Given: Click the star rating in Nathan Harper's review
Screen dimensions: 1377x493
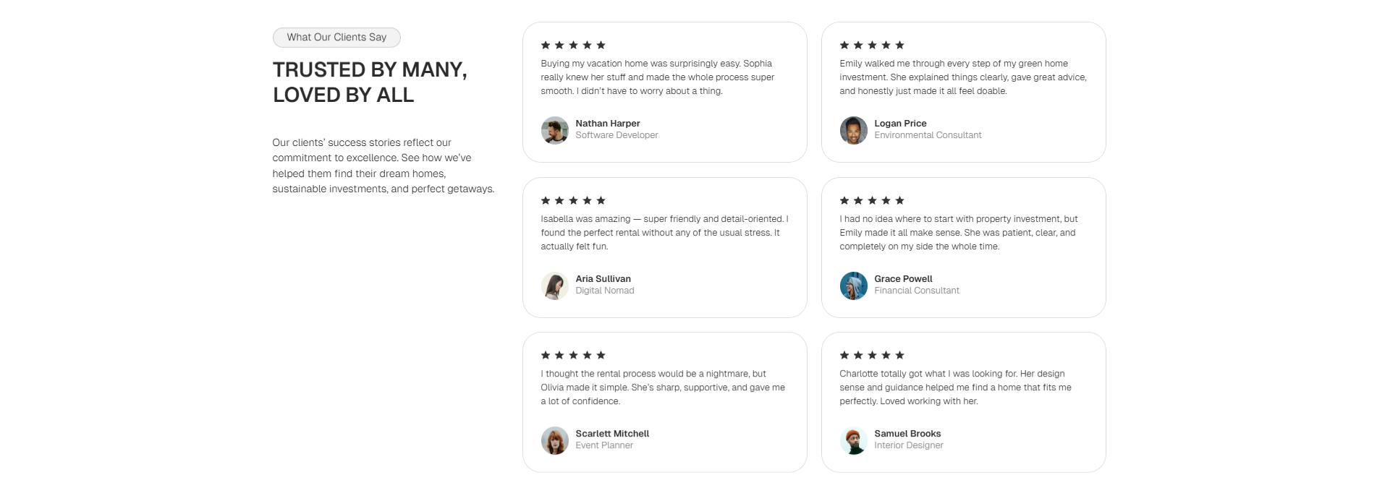Looking at the screenshot, I should [x=573, y=45].
